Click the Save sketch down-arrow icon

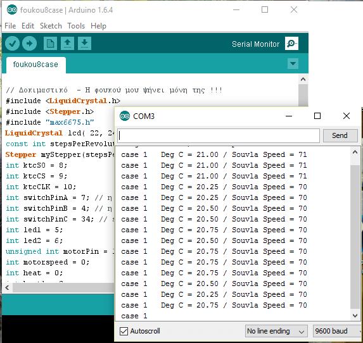pyautogui.click(x=84, y=43)
